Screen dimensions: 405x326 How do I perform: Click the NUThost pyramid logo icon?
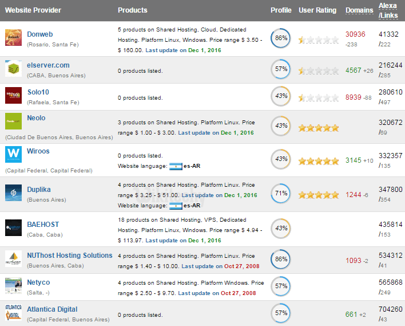[13, 259]
